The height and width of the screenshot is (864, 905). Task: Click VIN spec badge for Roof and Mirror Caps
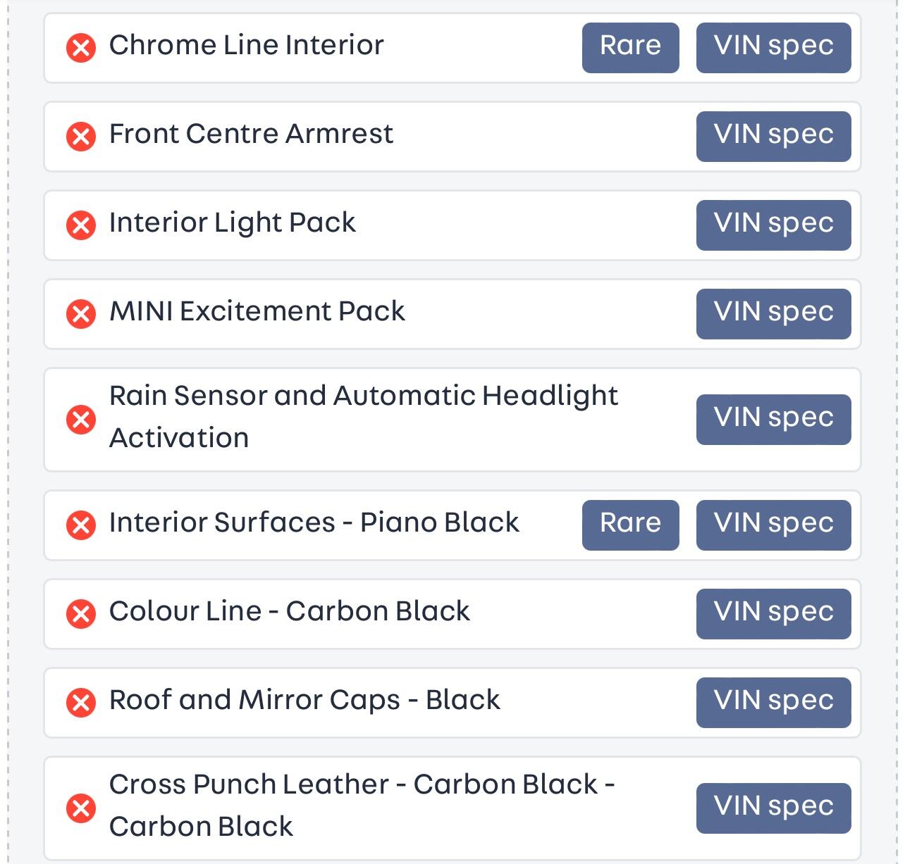773,702
